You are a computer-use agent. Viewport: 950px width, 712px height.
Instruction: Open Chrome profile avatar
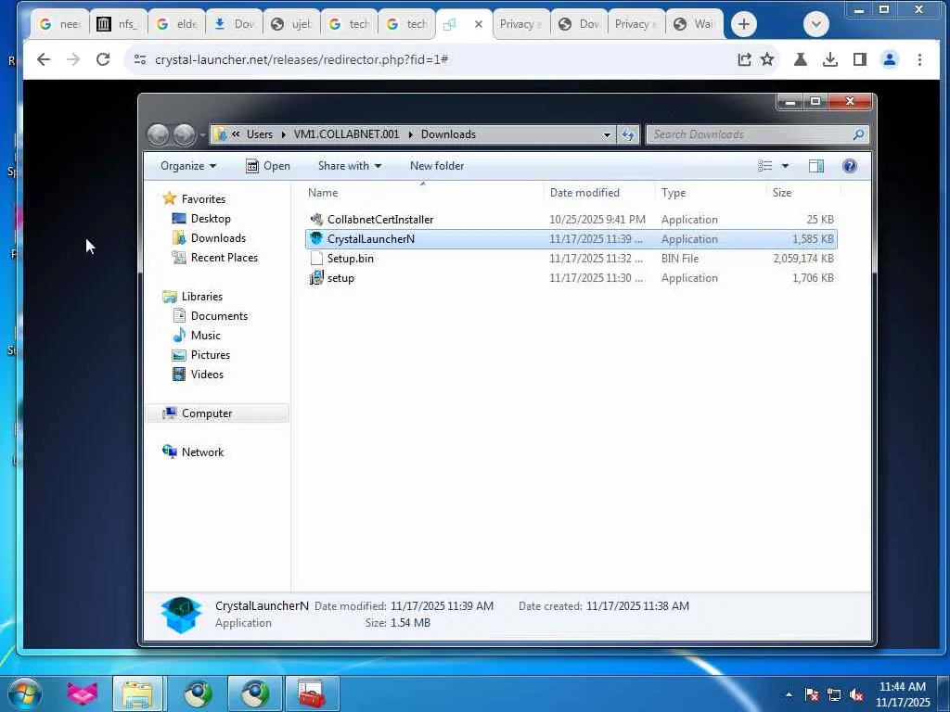890,59
